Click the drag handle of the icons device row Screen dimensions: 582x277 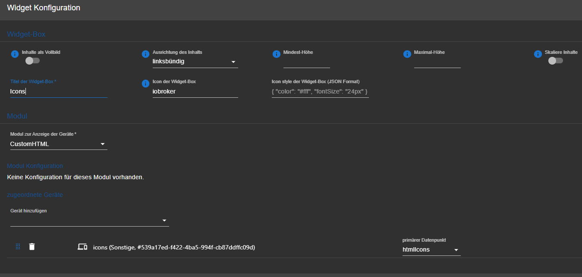click(18, 246)
